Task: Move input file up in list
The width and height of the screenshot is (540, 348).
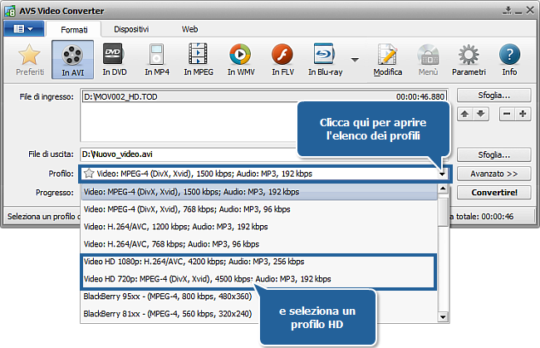Action: 465,114
